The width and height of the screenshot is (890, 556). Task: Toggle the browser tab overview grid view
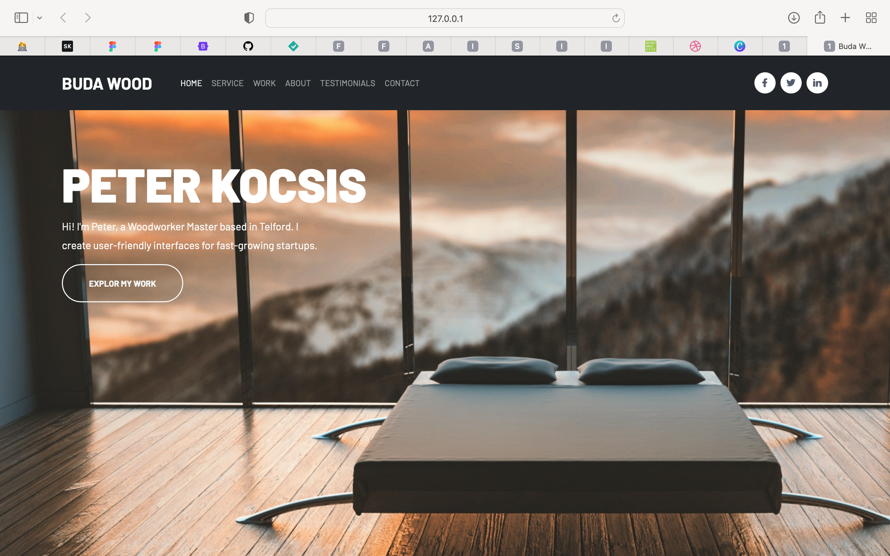[x=872, y=17]
